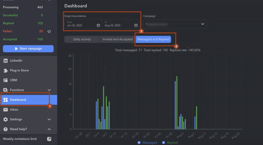Open Weekly invitations limit external link icon
Viewport: 263px width, 145px height.
pos(49,139)
